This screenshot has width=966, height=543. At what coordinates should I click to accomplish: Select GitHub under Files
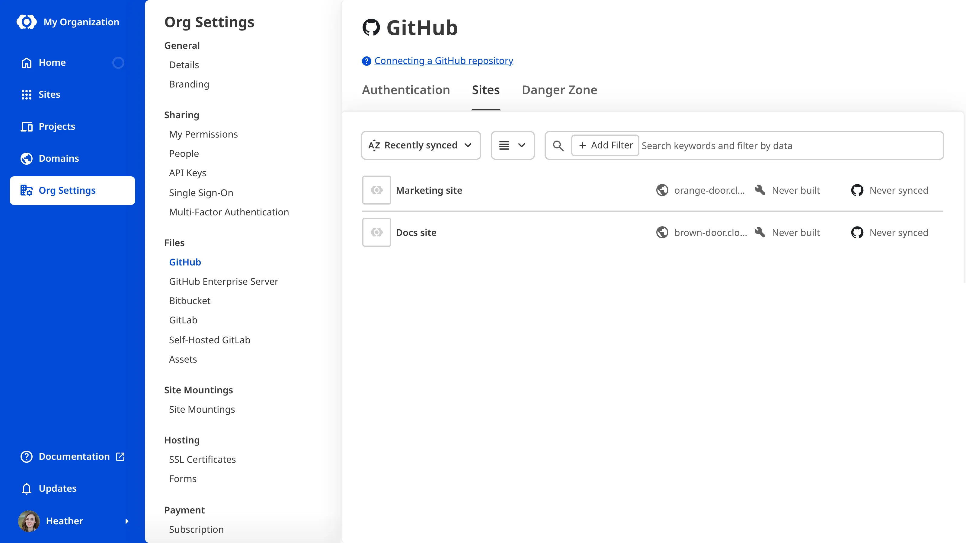[185, 262]
